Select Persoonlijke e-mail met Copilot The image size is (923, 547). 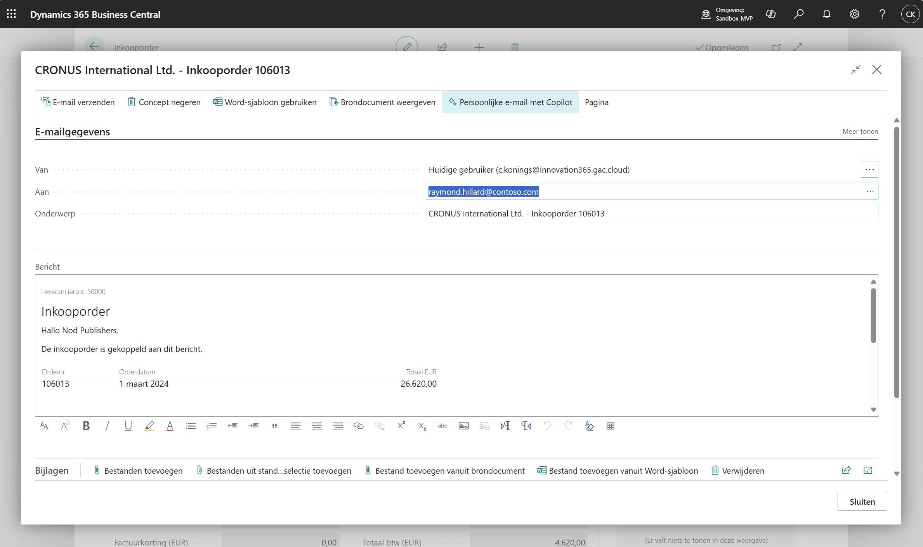(510, 102)
